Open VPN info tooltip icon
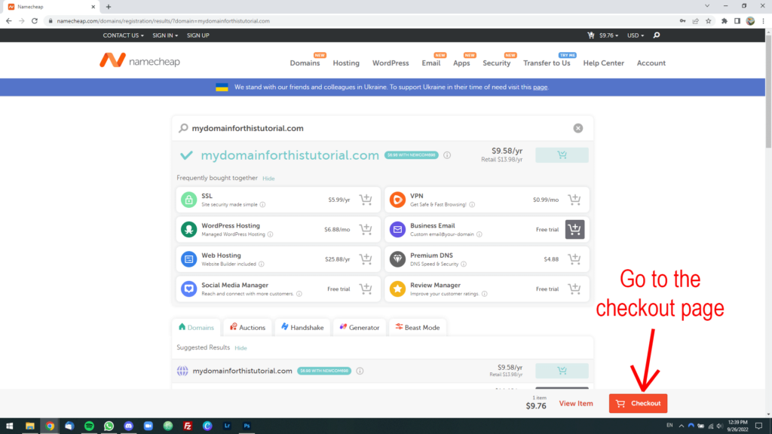Viewport: 772px width, 434px height. pyautogui.click(x=472, y=205)
